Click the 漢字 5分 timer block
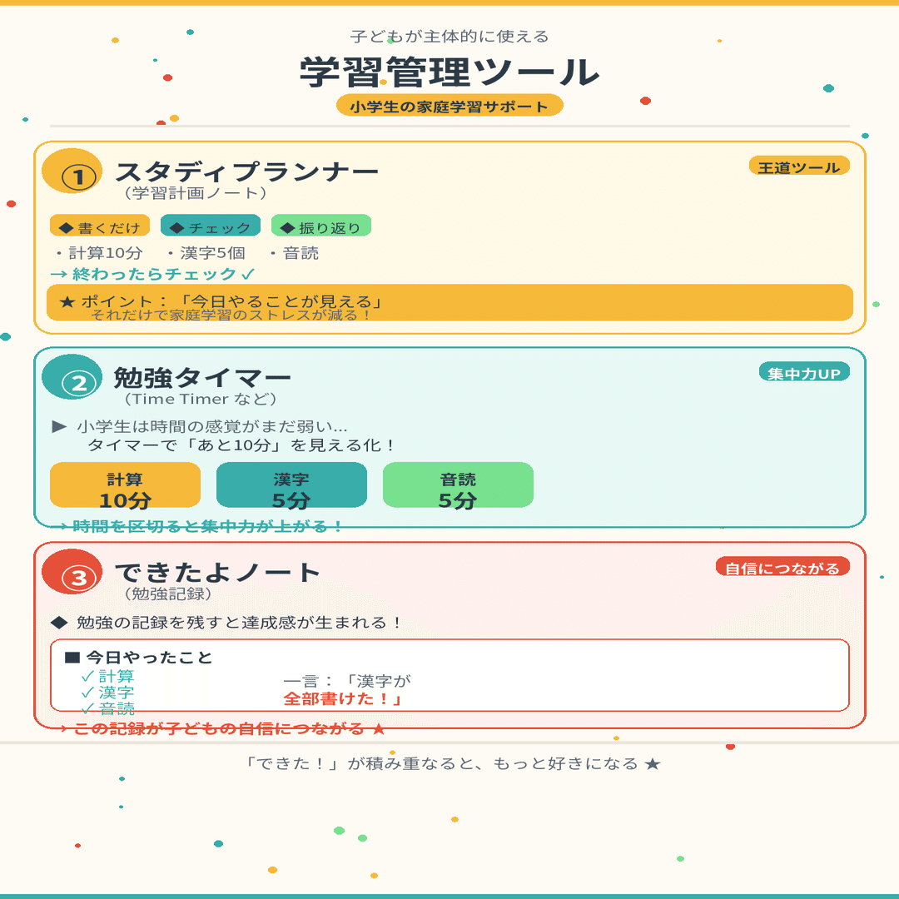 [291, 486]
